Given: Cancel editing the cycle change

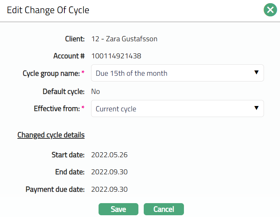Looking at the screenshot, I should pyautogui.click(x=164, y=209).
